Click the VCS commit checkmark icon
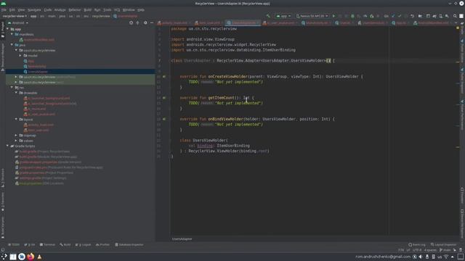The height and width of the screenshot is (261, 465). coord(400,16)
